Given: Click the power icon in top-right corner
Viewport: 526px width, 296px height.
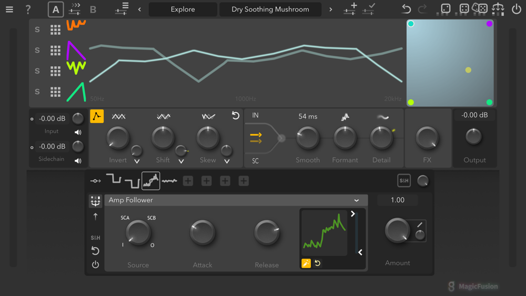Looking at the screenshot, I should pyautogui.click(x=517, y=9).
